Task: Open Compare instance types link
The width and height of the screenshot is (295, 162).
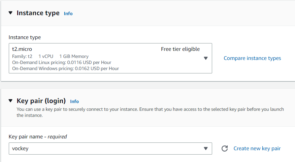Action: pyautogui.click(x=252, y=58)
